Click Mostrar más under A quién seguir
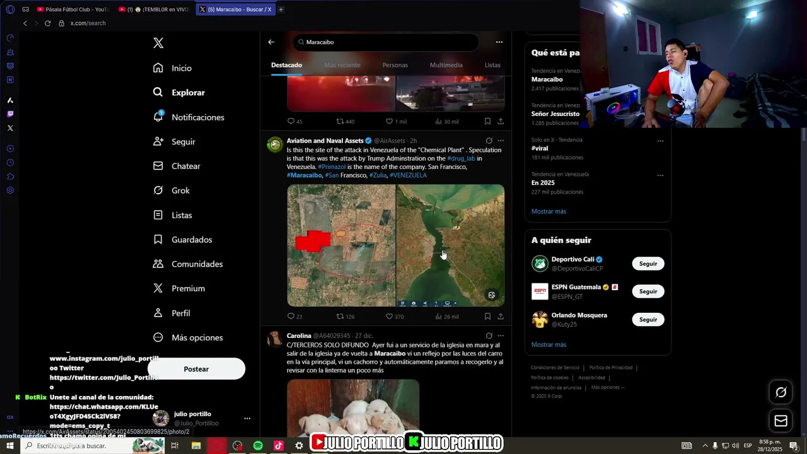This screenshot has height=454, width=807. 549,345
